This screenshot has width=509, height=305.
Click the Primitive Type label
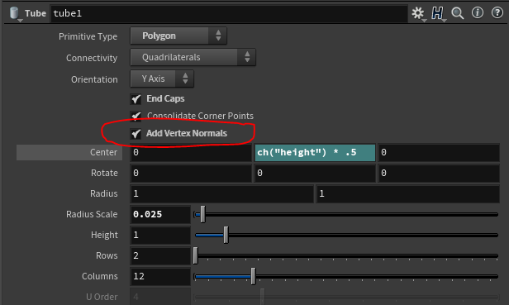(88, 36)
